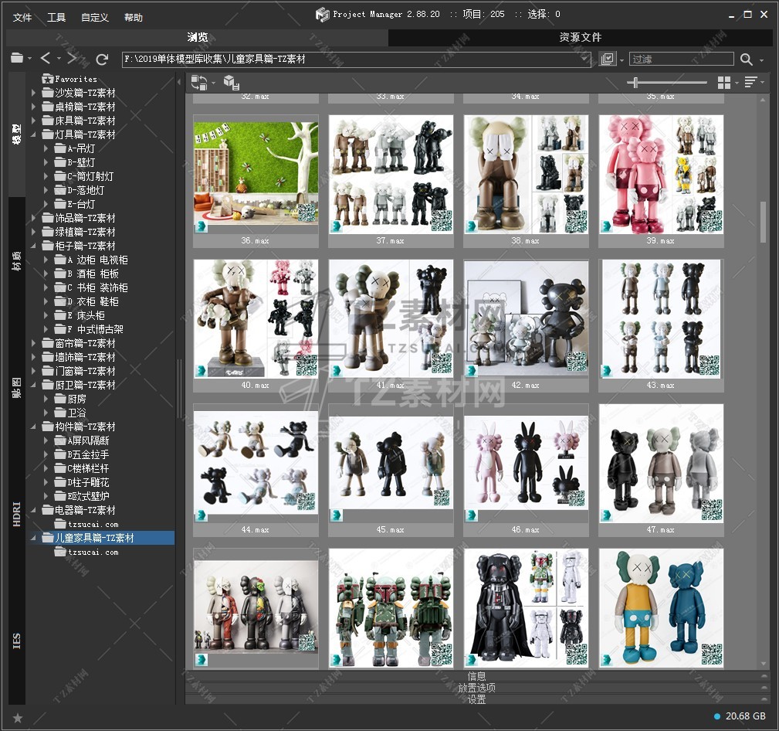Click inside the 过滤 filter input field
This screenshot has height=731, width=779.
[x=681, y=59]
